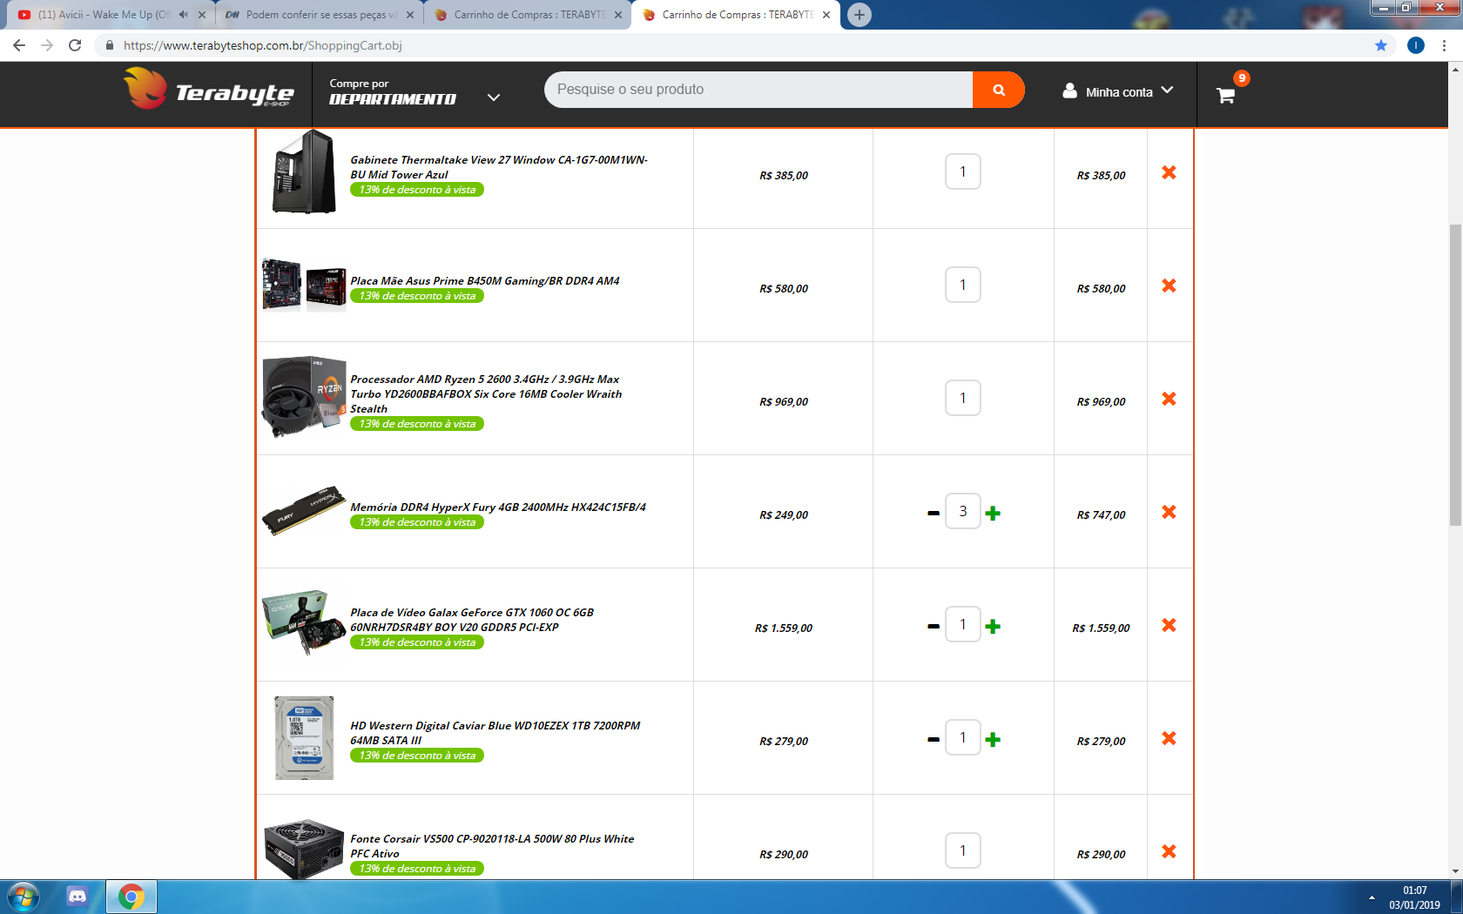Remove Gabinete Thermaltake View 27 from cart
Screen dimensions: 1463x914
pos(1169,172)
